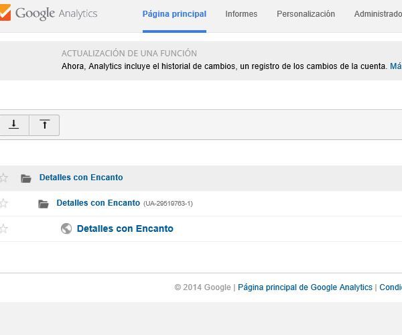Open the Informes tab
The image size is (402, 335).
pos(241,14)
